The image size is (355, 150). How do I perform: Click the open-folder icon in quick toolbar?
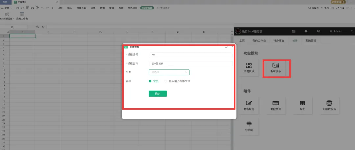17,8
